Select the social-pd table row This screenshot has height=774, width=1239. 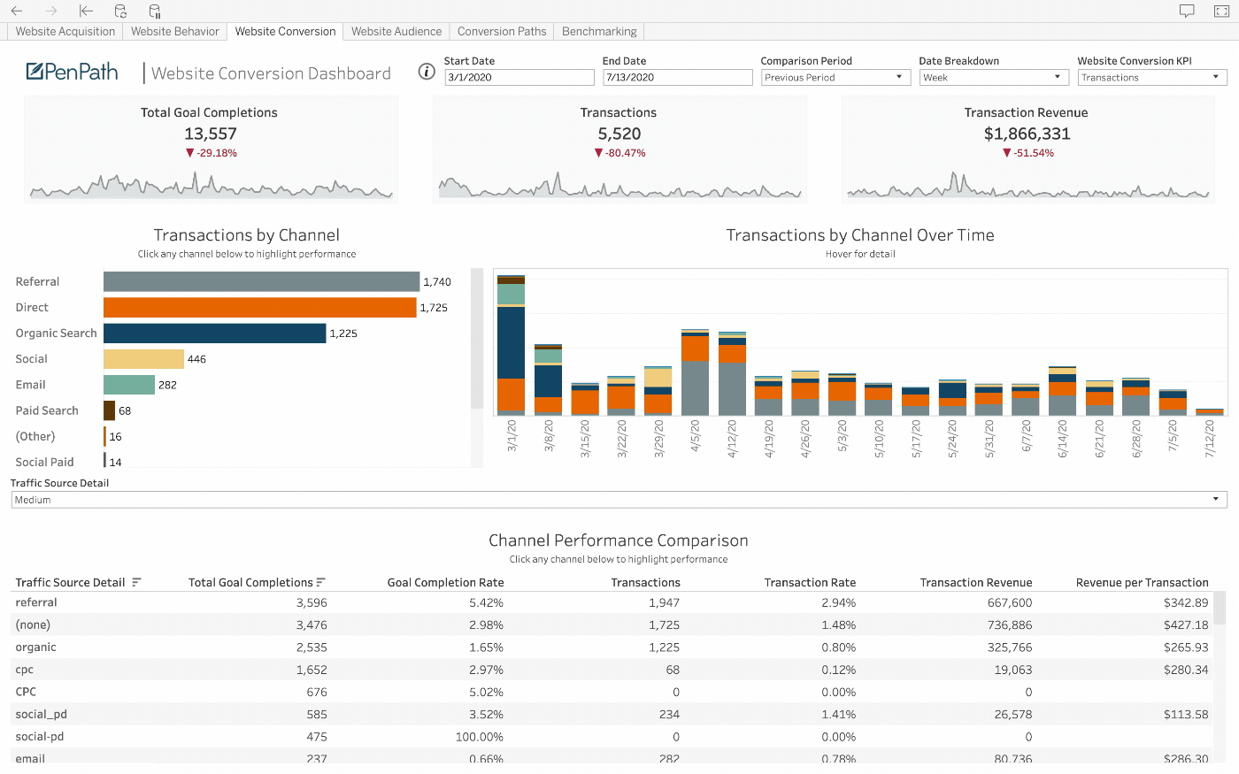[x=612, y=736]
